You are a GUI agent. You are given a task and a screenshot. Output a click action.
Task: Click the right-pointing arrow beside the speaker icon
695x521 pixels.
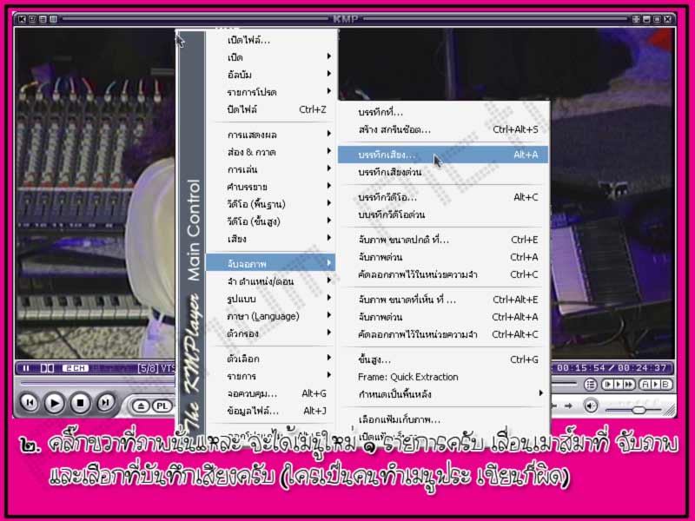pos(568,406)
